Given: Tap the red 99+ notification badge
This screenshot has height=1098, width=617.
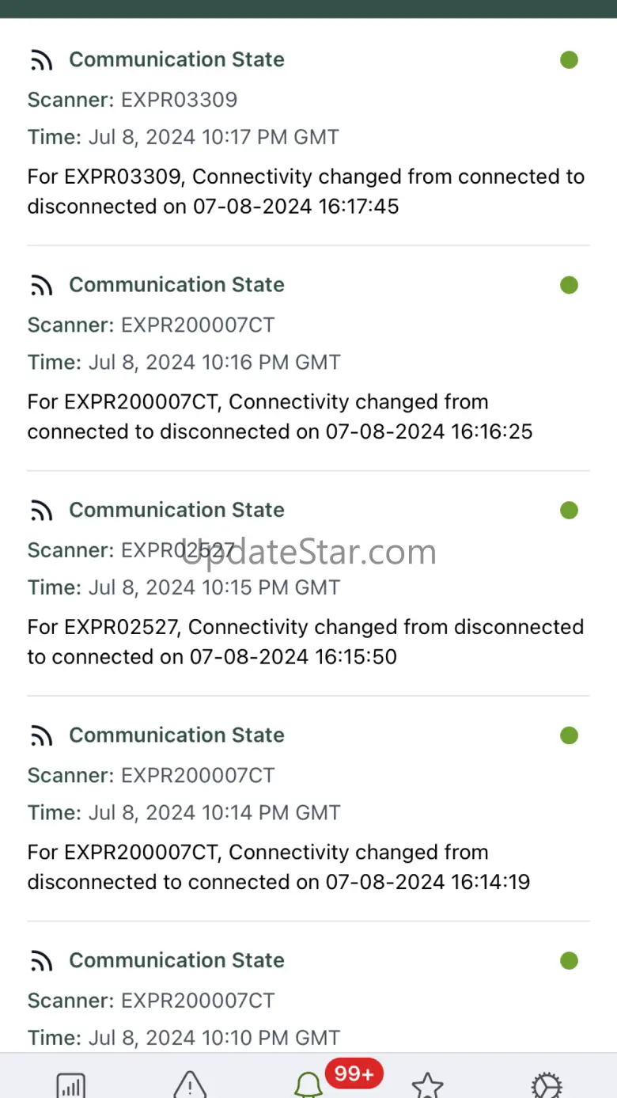Looking at the screenshot, I should coord(354,1073).
